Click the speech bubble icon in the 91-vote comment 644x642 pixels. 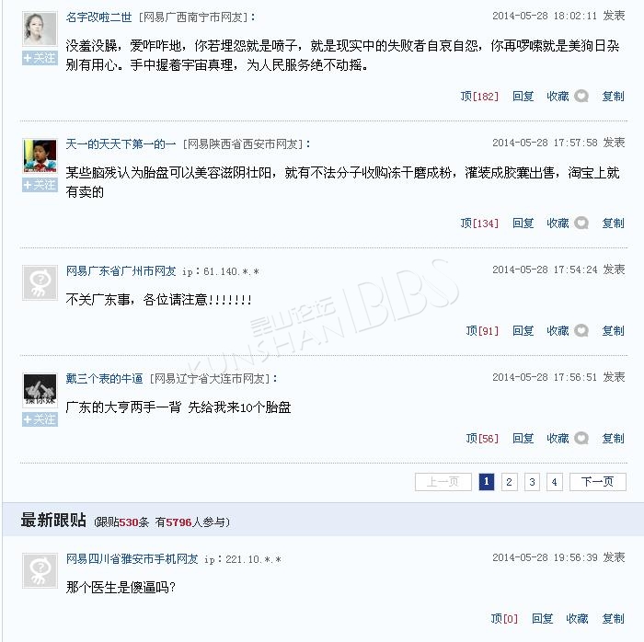(x=581, y=330)
